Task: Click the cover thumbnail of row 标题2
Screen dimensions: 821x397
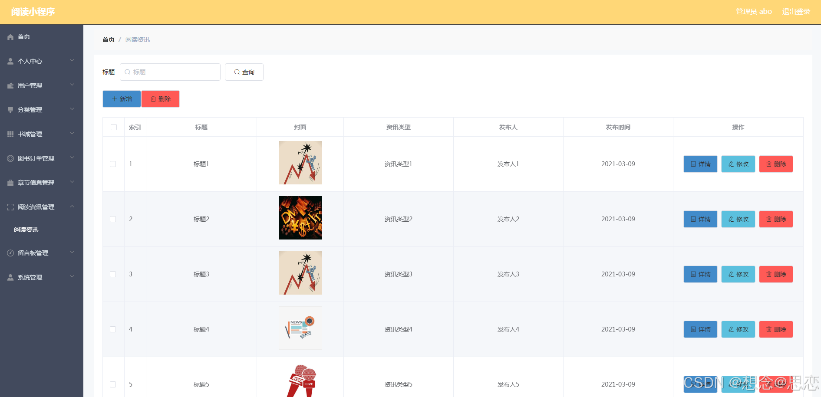Action: click(300, 218)
